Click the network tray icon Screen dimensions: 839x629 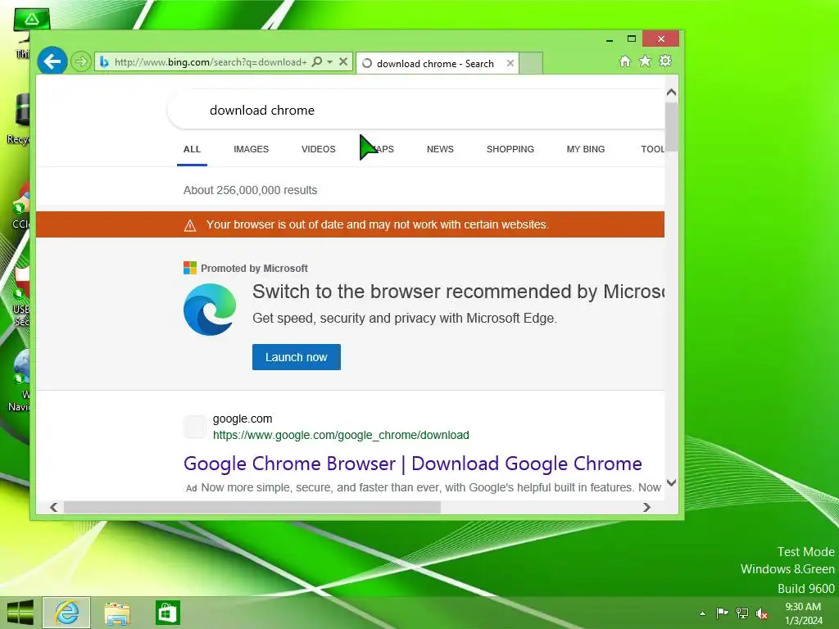pyautogui.click(x=742, y=613)
